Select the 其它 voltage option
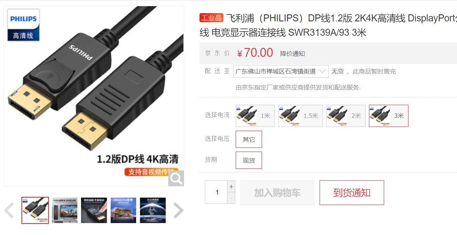Viewport: 457px width, 235px height. pos(248,139)
